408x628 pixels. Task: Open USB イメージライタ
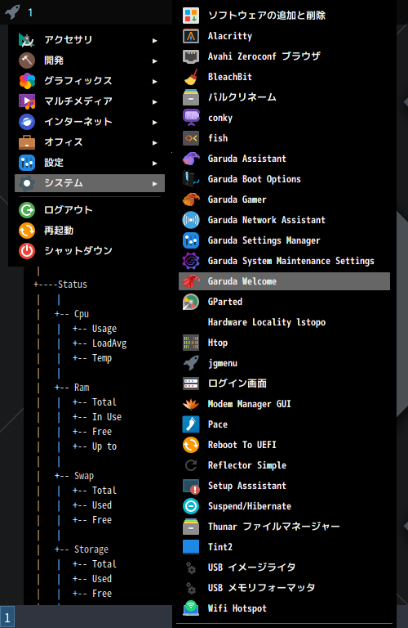coord(284,567)
